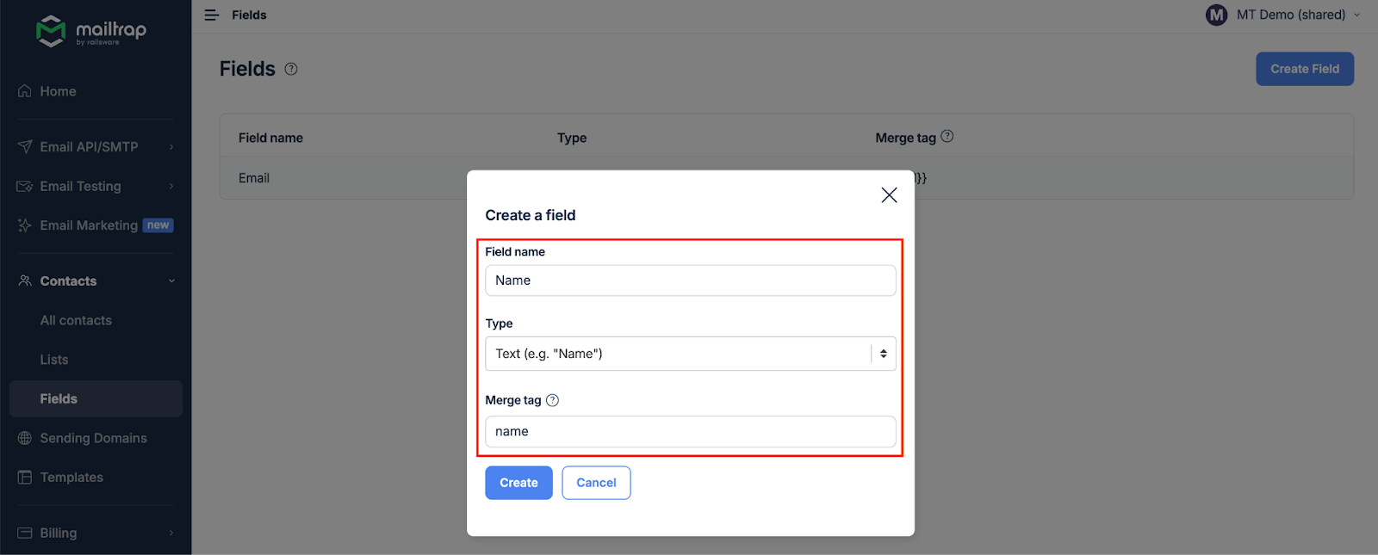Expand the MT Demo account menu
This screenshot has width=1378, height=555.
1282,15
